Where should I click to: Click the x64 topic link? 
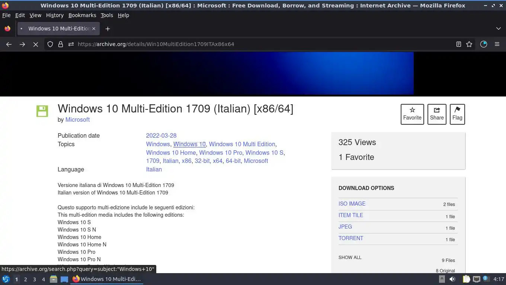point(218,161)
